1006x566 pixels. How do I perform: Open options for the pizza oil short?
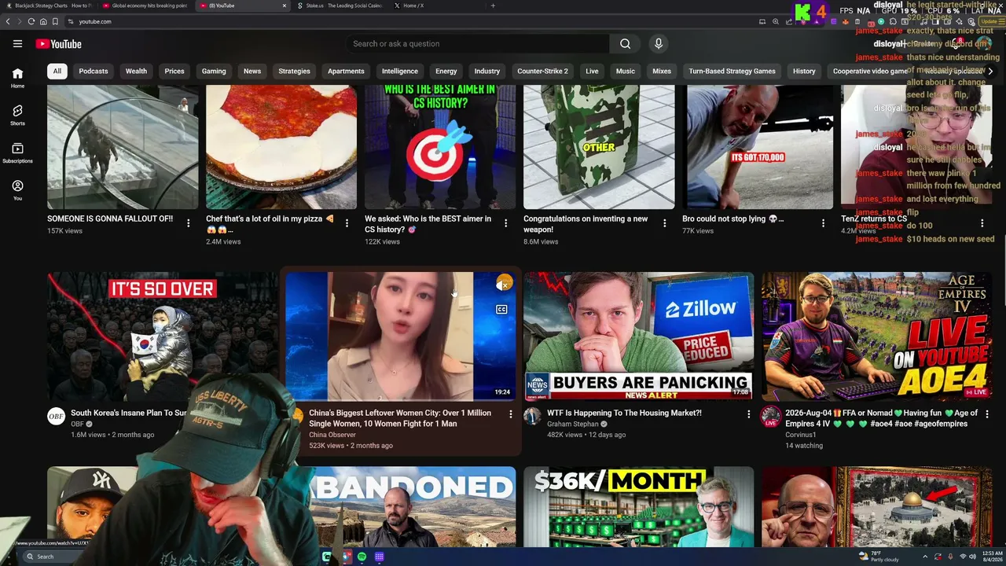click(347, 223)
